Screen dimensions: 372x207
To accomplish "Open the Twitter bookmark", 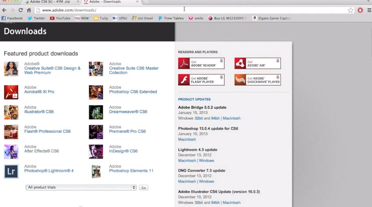I will pos(36,18).
